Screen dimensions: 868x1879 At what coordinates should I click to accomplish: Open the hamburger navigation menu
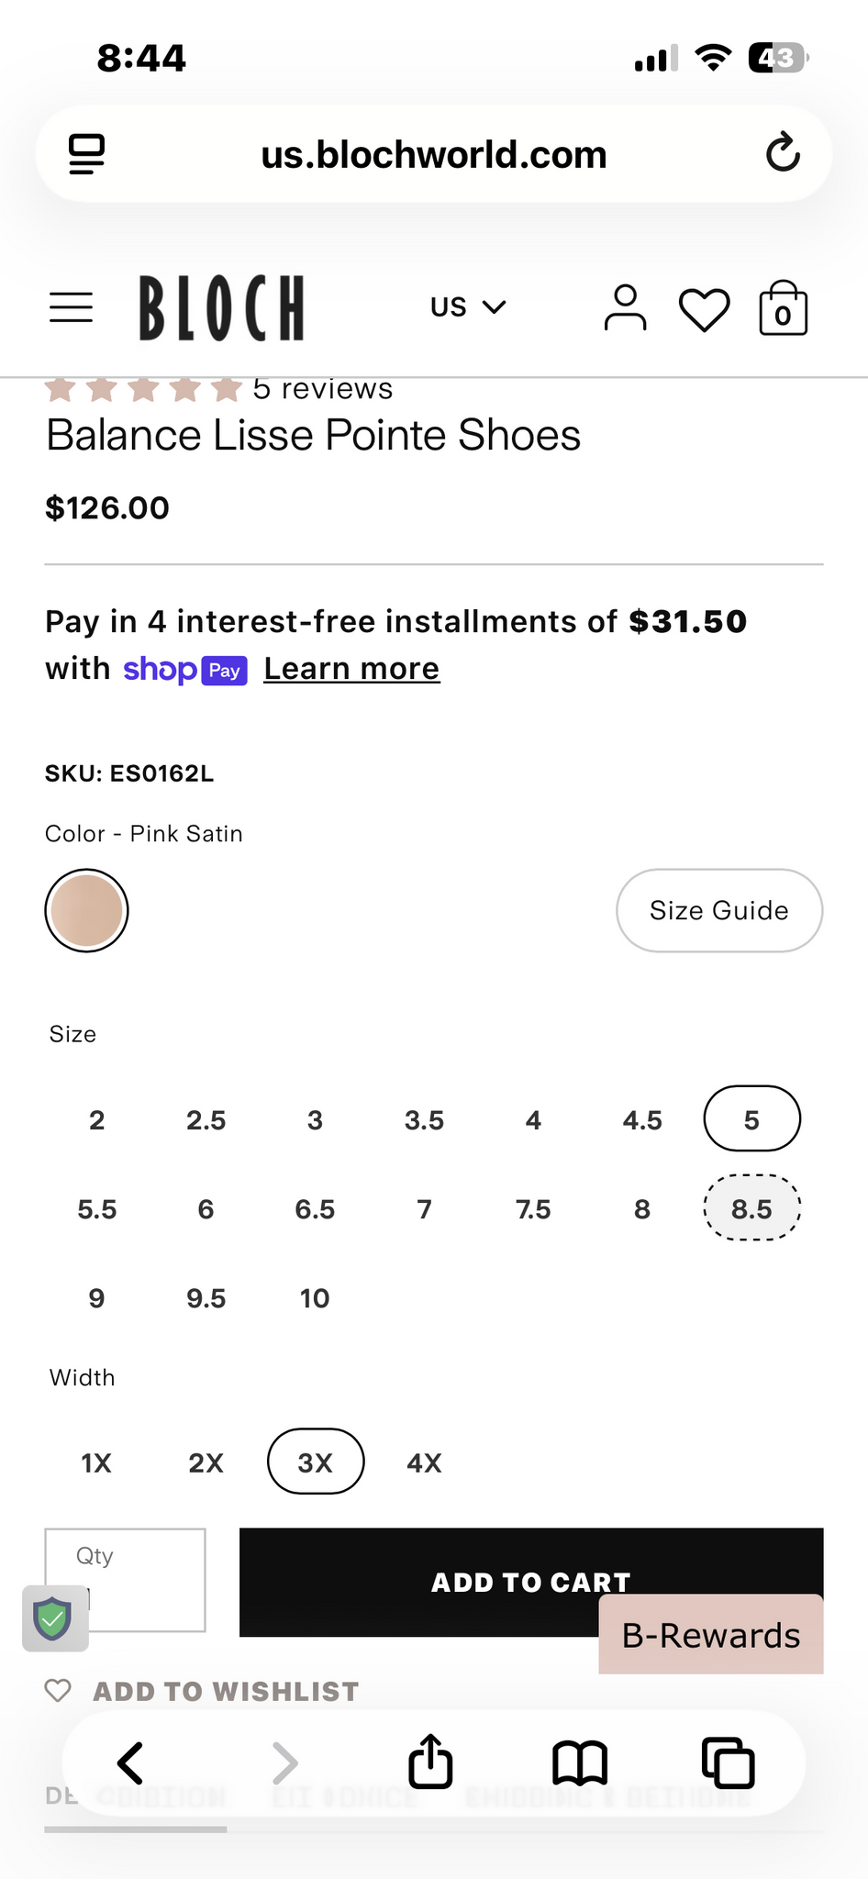tap(71, 308)
